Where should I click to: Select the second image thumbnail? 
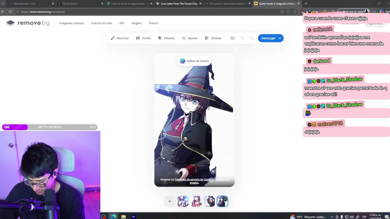(196, 201)
